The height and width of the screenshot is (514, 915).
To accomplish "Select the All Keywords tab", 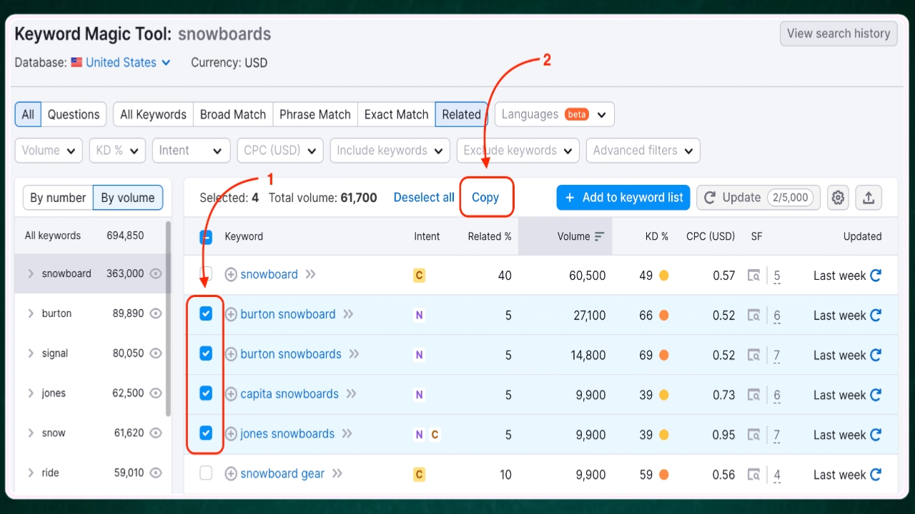I will (153, 114).
